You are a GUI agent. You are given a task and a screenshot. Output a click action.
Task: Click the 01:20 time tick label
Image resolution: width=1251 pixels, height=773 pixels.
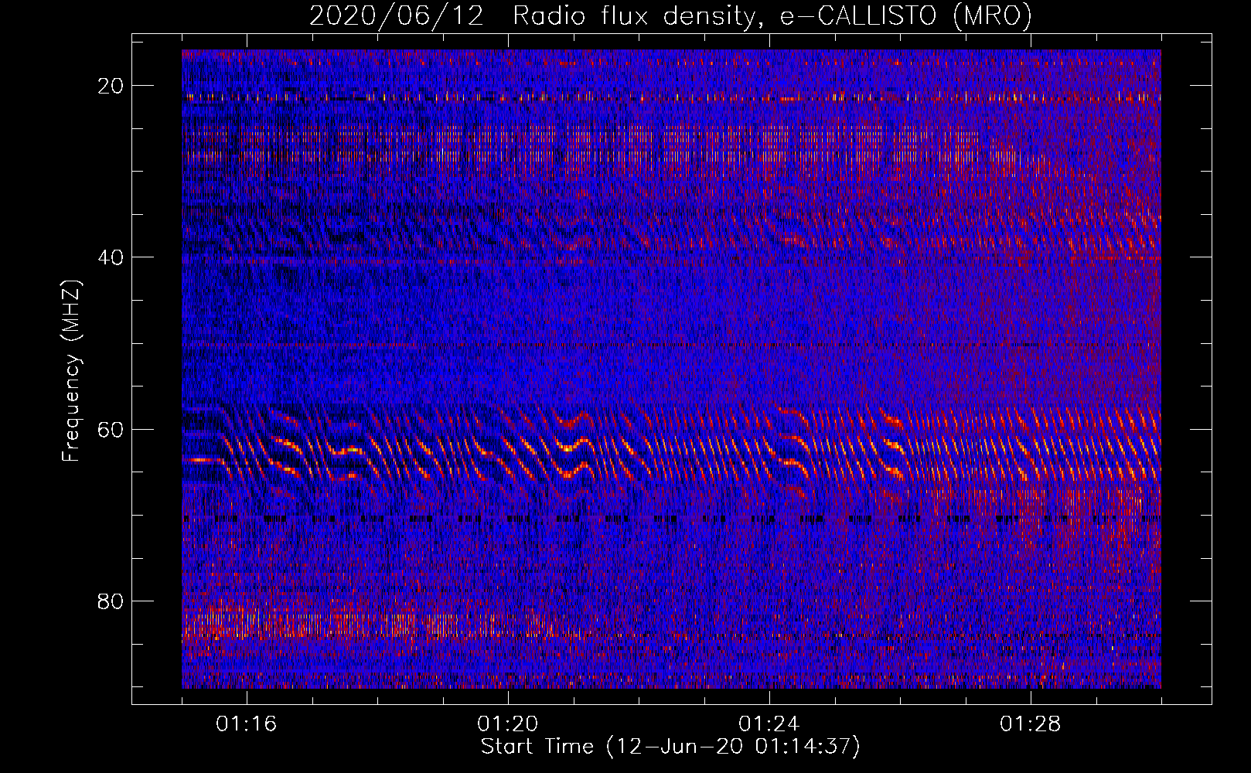(508, 724)
